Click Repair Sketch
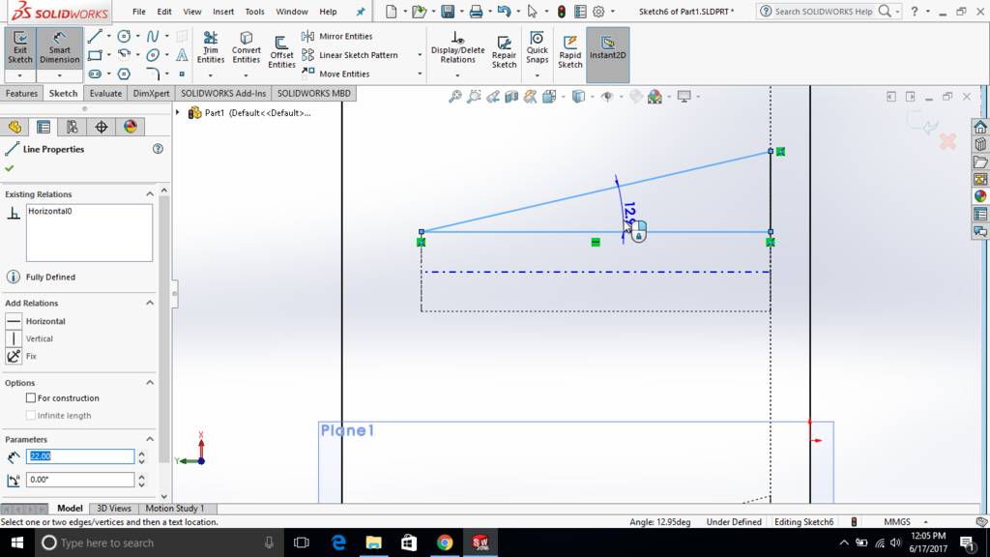 pyautogui.click(x=504, y=50)
